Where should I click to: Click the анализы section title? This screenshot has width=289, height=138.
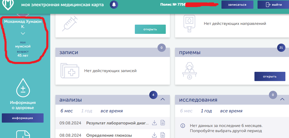pos(71,100)
